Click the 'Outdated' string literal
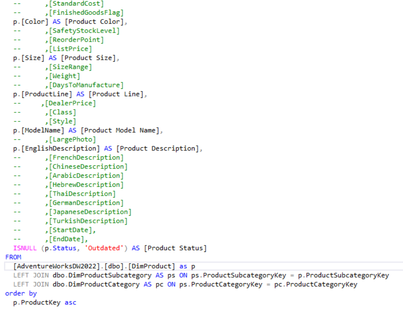Viewport: 403px width, 313px height. click(104, 248)
